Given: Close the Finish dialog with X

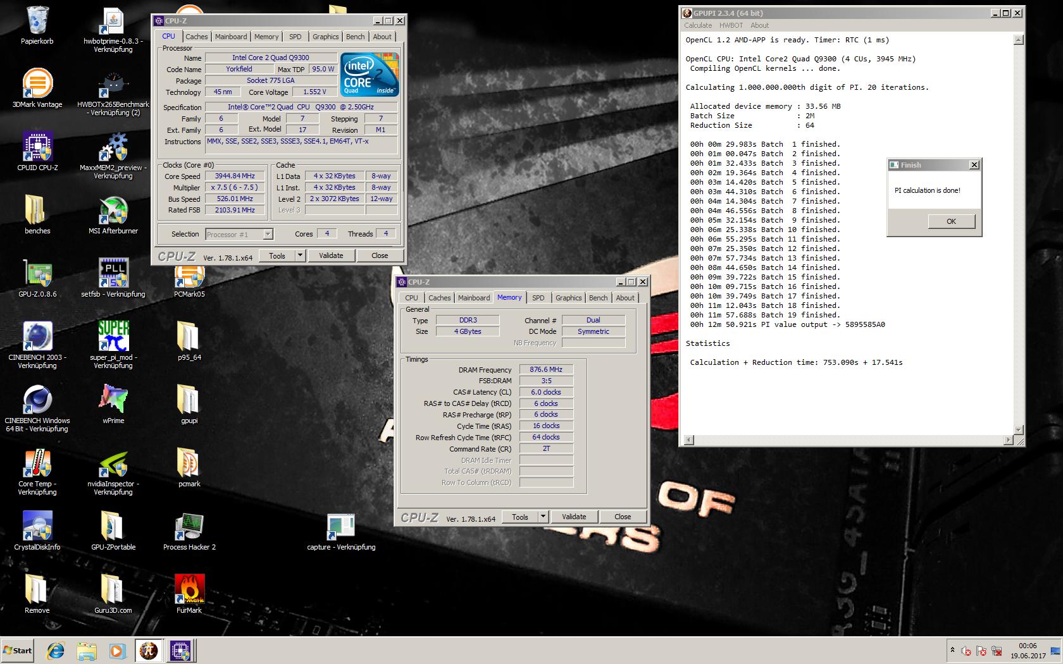Looking at the screenshot, I should pyautogui.click(x=974, y=164).
